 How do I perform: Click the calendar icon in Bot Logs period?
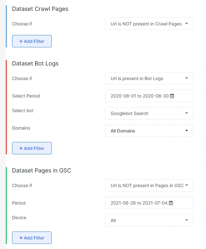point(172,96)
